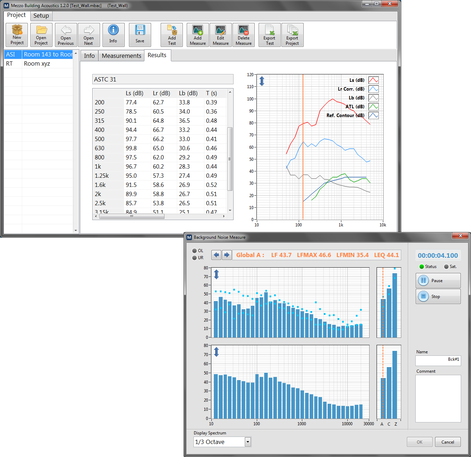471x457 pixels.
Task: Click the New Project toolbar icon
Action: coord(17,35)
